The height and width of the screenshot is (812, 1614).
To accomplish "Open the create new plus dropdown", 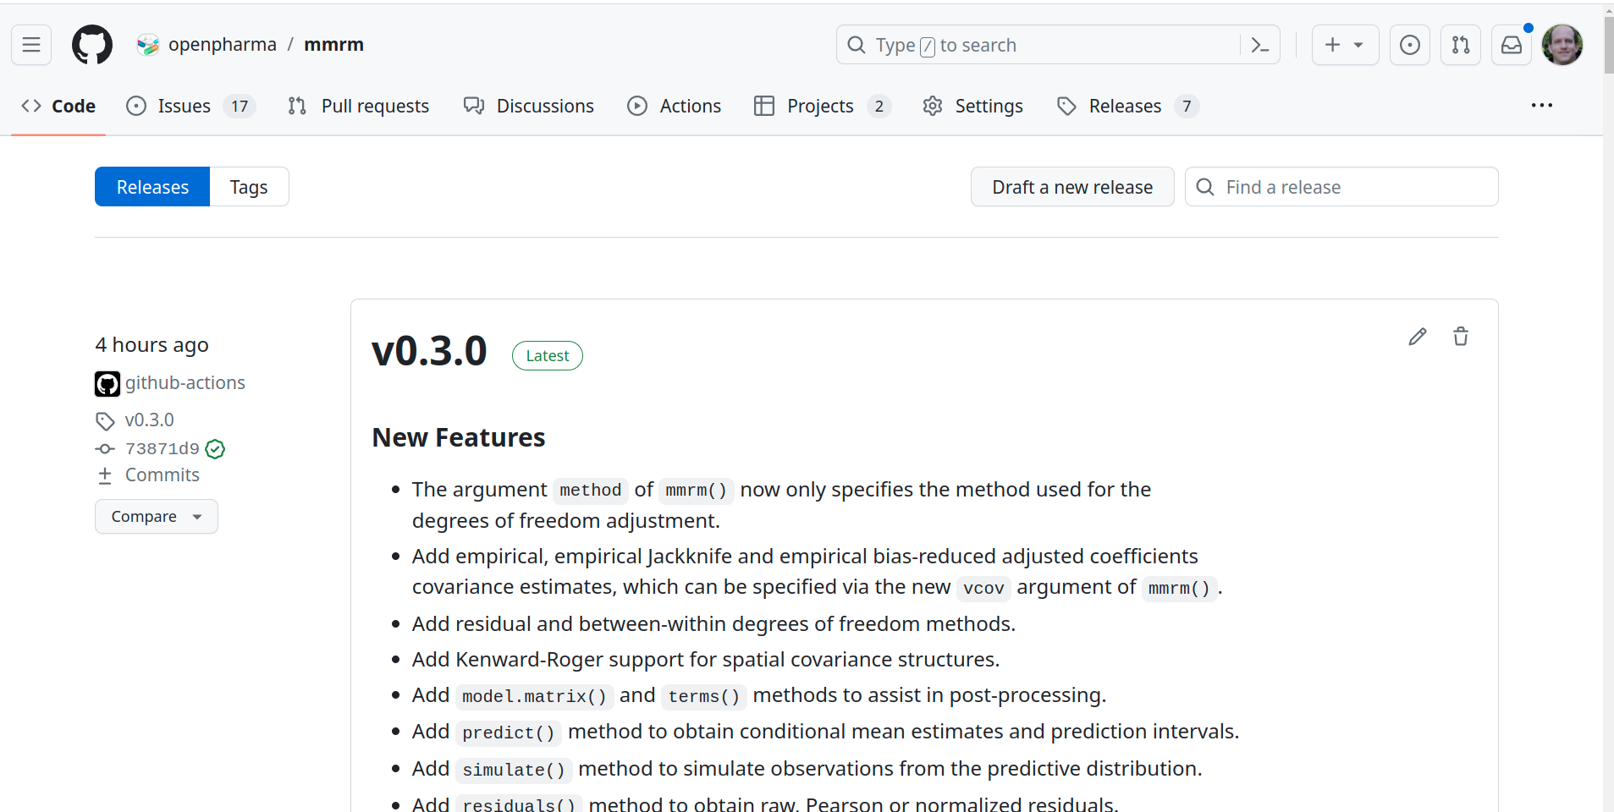I will [1344, 45].
